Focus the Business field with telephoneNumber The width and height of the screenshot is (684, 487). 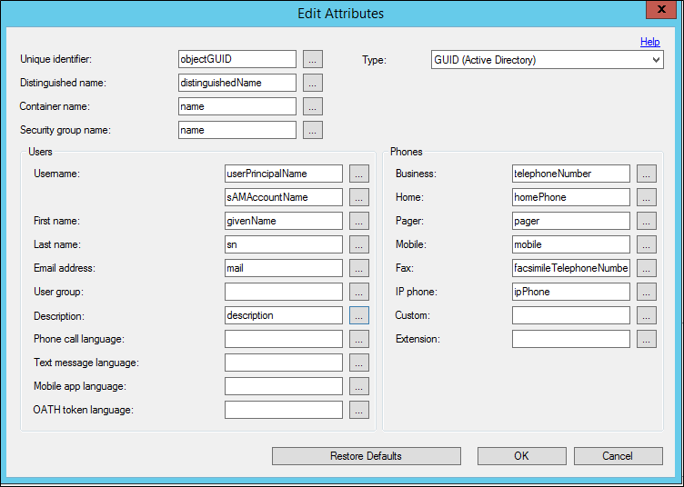coord(571,174)
